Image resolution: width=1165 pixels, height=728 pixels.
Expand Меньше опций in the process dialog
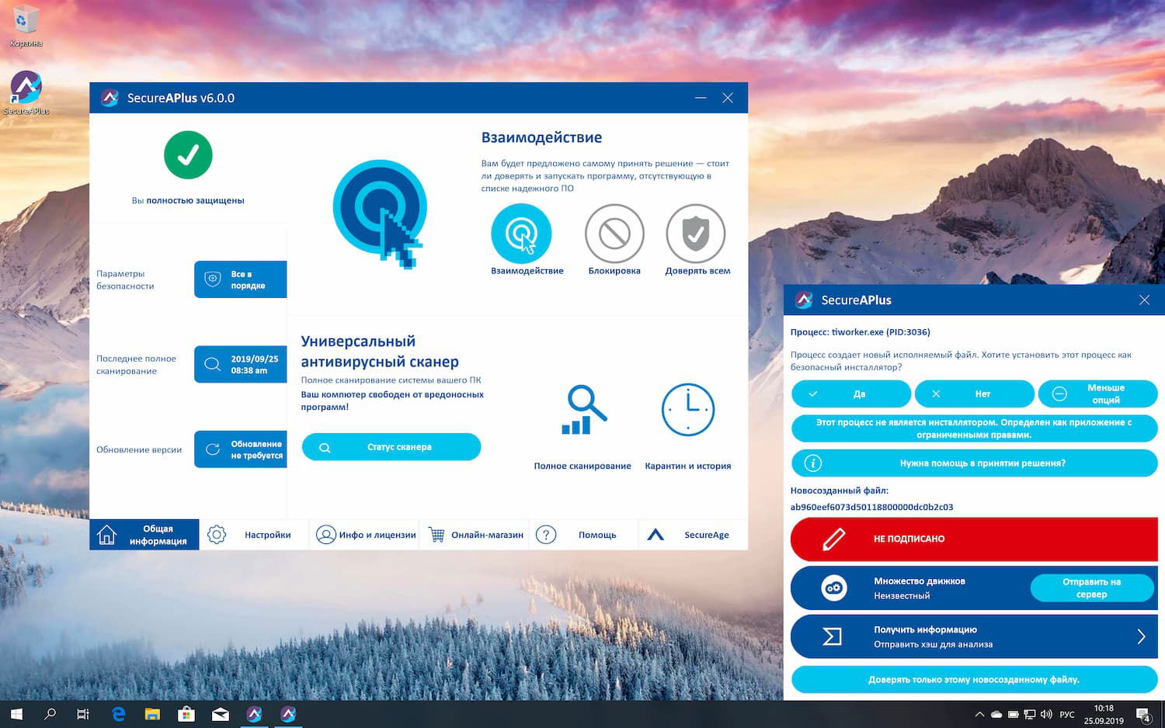pyautogui.click(x=1097, y=393)
